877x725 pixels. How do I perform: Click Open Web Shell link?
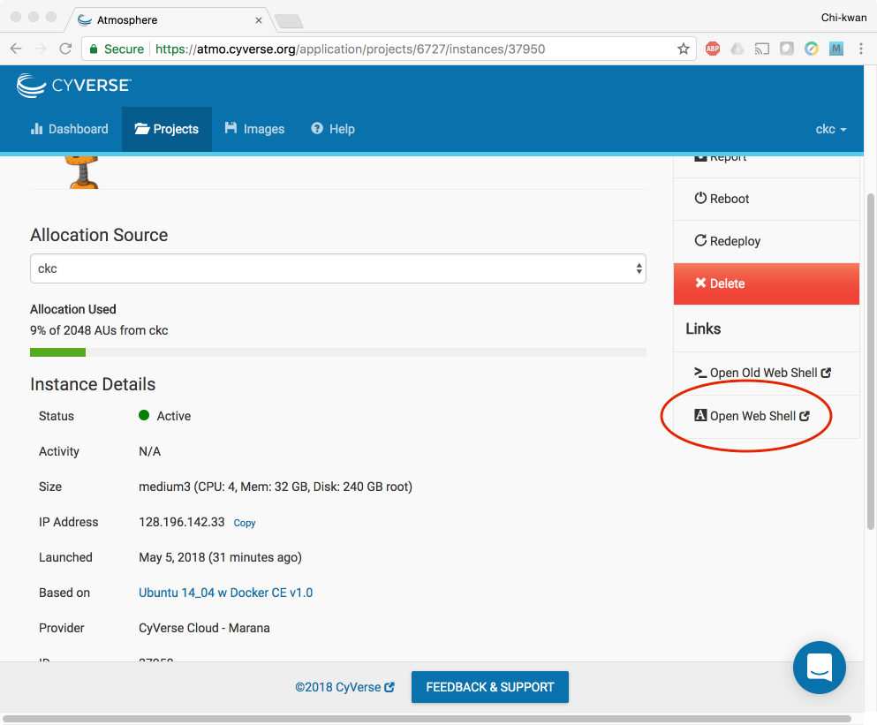pyautogui.click(x=752, y=416)
